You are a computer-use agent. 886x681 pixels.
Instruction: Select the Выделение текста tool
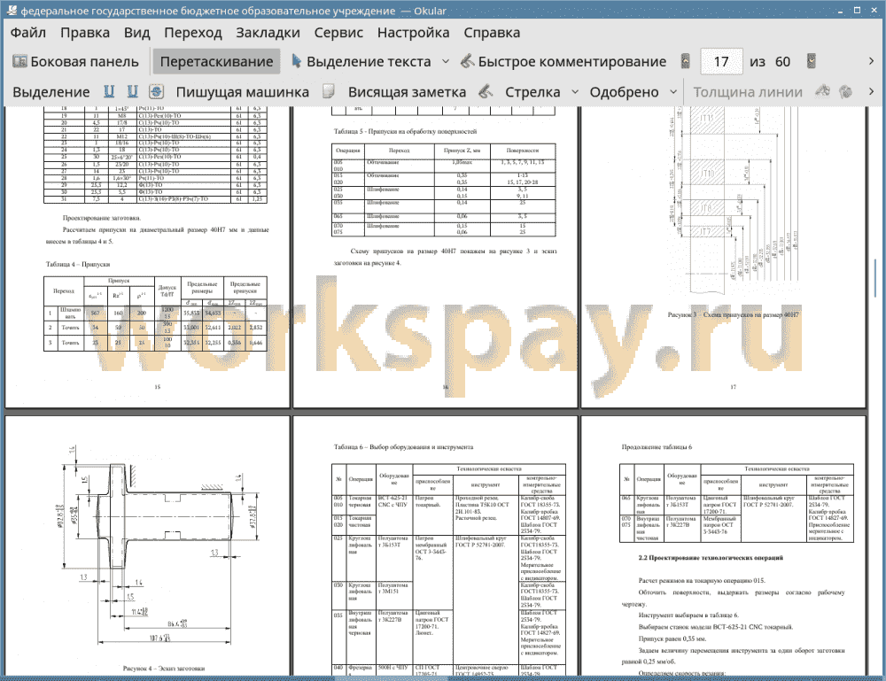[x=361, y=62]
